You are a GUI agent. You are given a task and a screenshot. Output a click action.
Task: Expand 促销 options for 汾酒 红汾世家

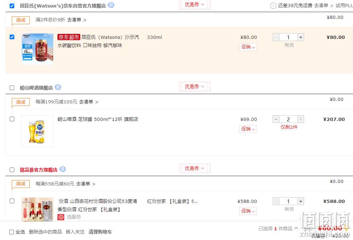coord(248,211)
